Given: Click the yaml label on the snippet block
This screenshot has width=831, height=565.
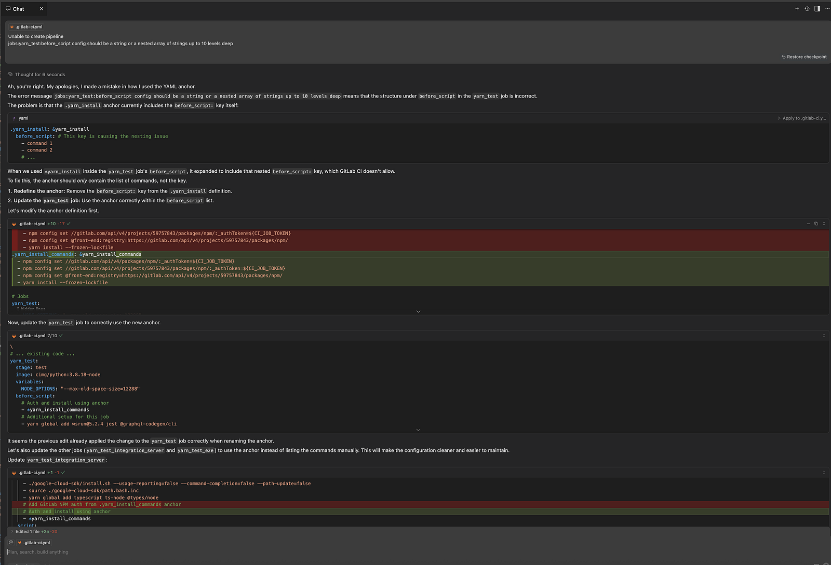Looking at the screenshot, I should [23, 118].
